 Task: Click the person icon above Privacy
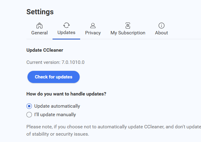[93, 26]
